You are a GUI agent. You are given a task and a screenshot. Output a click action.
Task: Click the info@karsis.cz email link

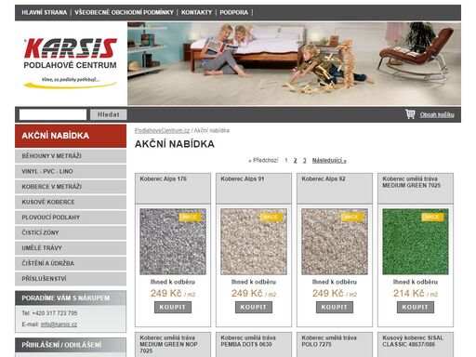[x=59, y=324]
